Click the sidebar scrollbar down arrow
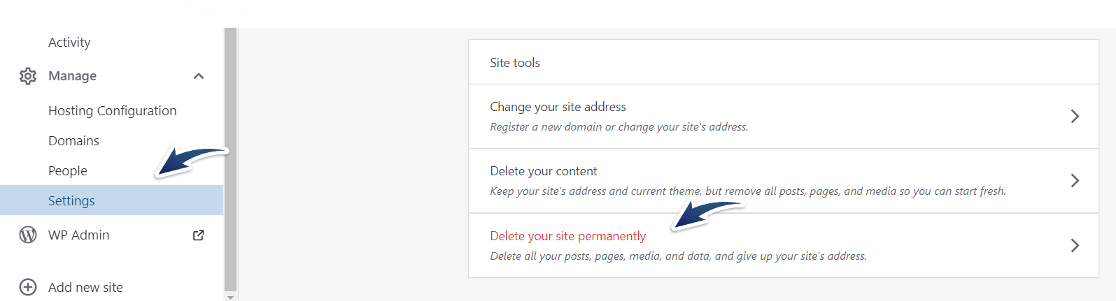Screen dimensions: 1116x301 coord(231,297)
